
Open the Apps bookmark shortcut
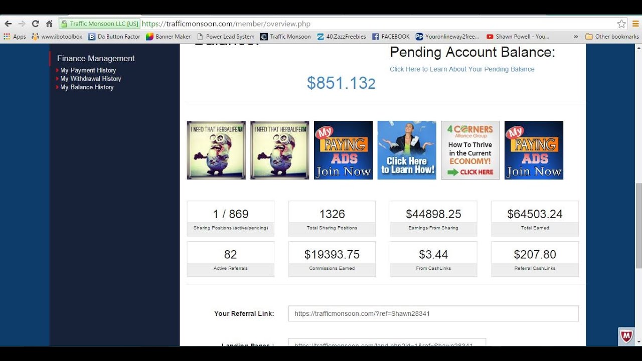pos(15,37)
